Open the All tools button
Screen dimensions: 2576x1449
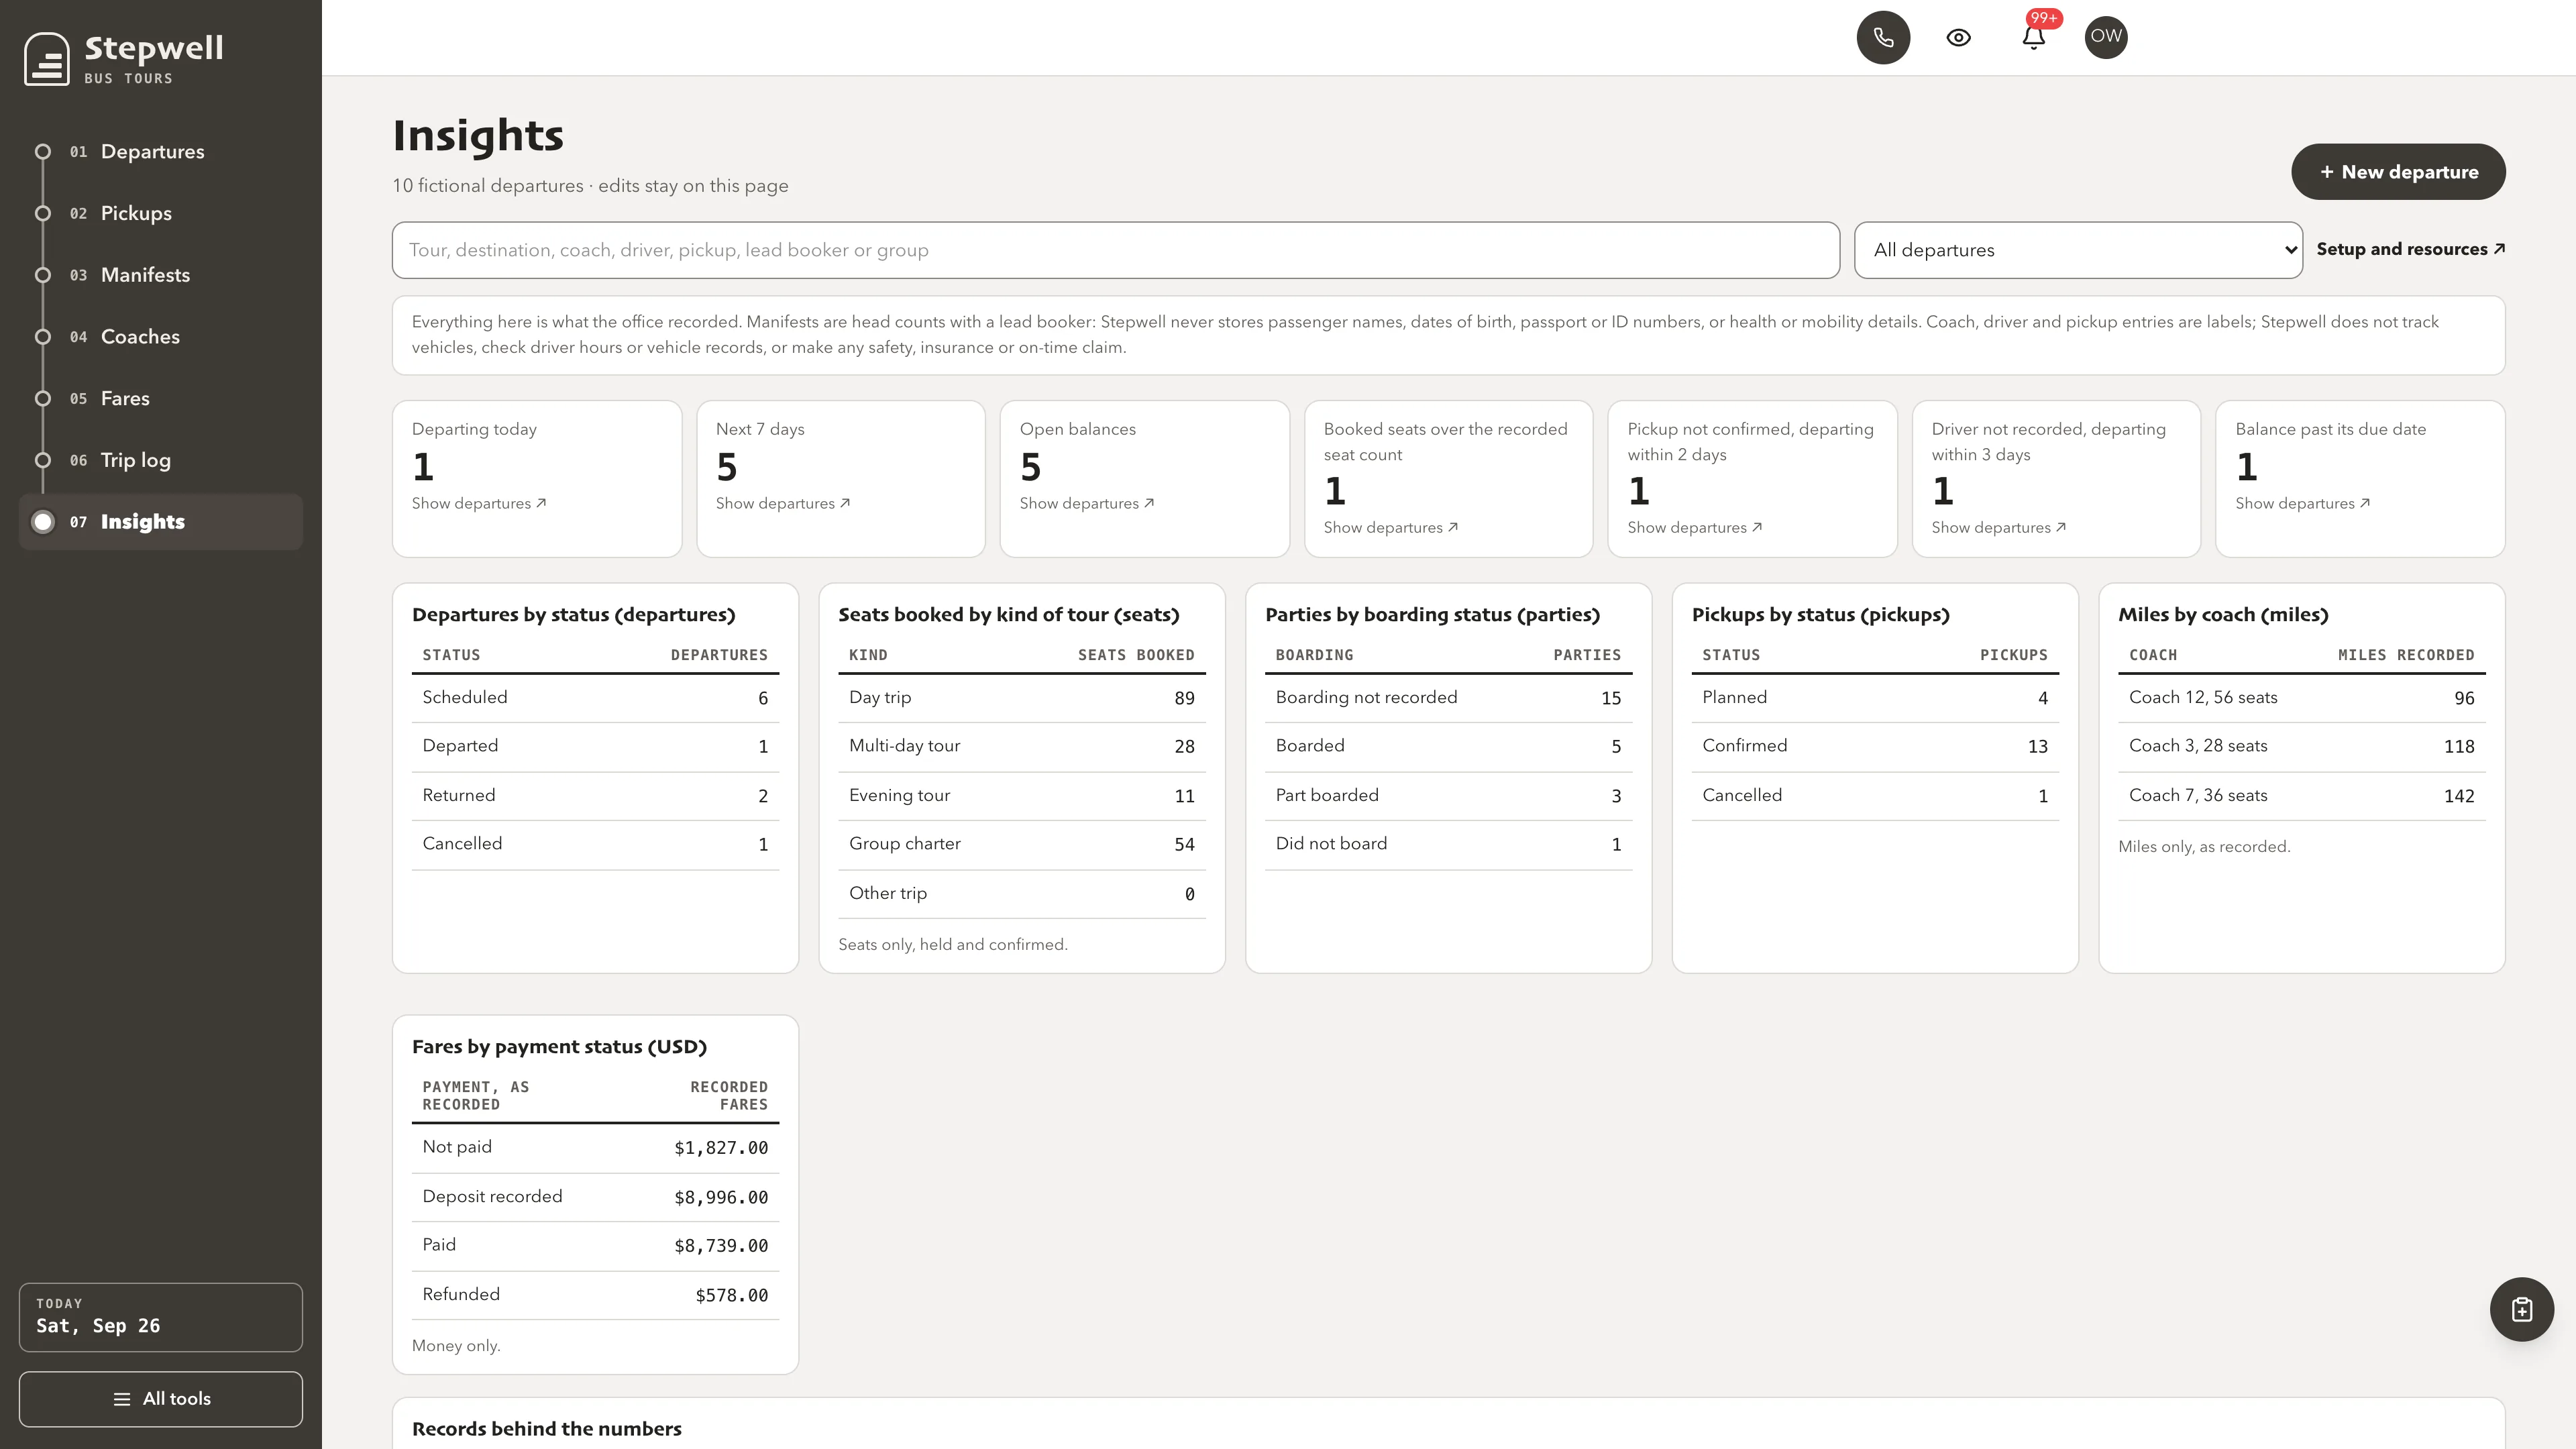pos(161,1399)
